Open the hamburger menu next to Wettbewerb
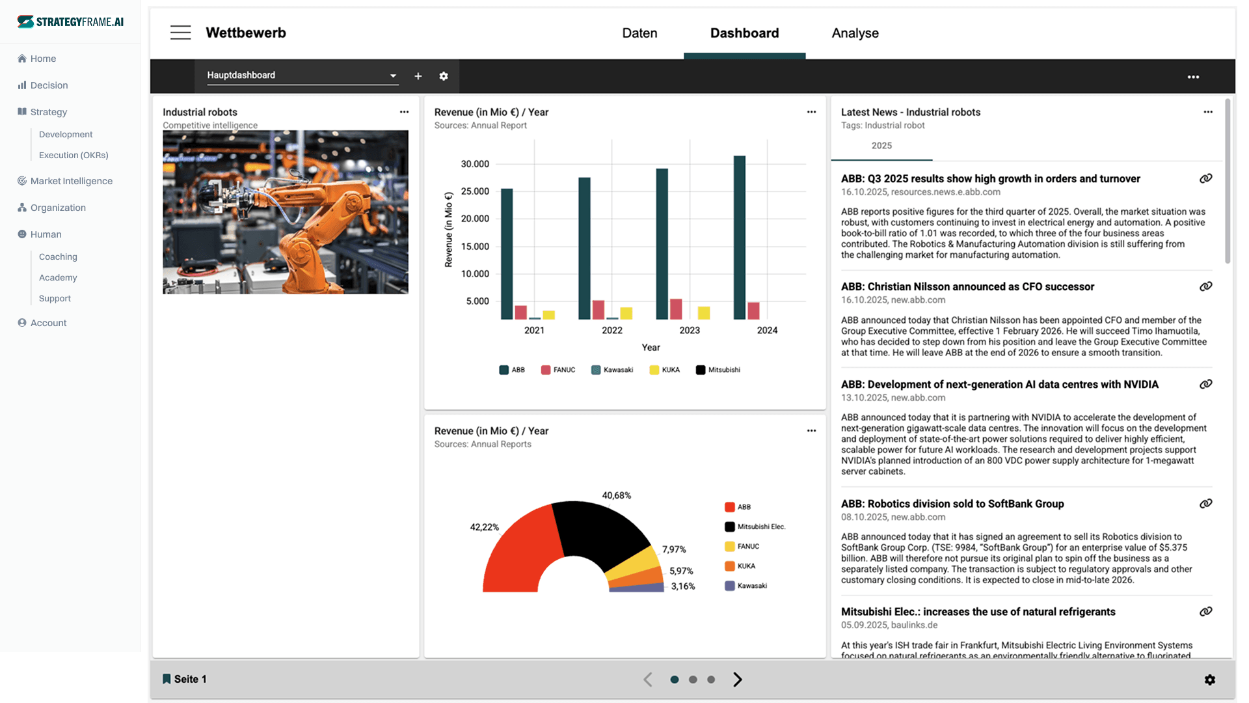The height and width of the screenshot is (703, 1249). (x=180, y=33)
